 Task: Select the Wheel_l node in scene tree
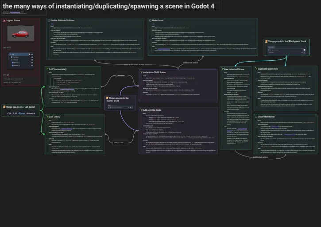coord(16,63)
